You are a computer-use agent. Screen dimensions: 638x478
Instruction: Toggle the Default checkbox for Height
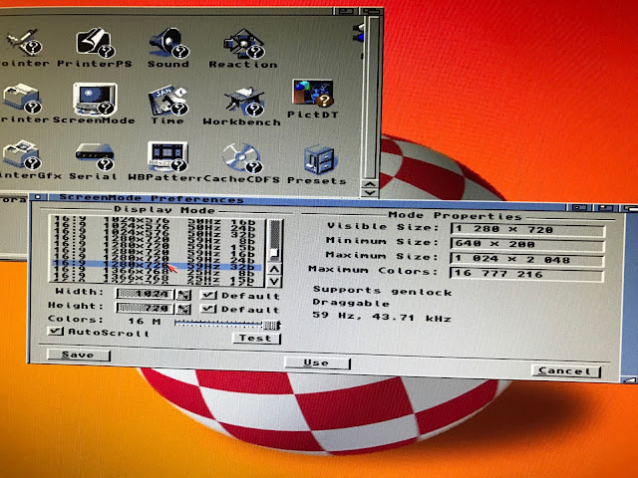[208, 309]
